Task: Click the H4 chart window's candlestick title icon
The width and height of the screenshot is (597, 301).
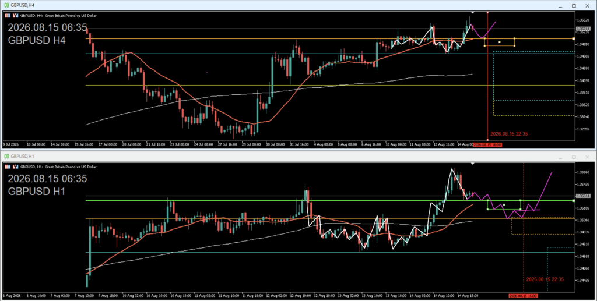Action: pos(6,5)
